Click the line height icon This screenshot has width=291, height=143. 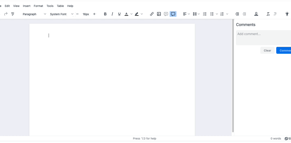[x=195, y=14]
